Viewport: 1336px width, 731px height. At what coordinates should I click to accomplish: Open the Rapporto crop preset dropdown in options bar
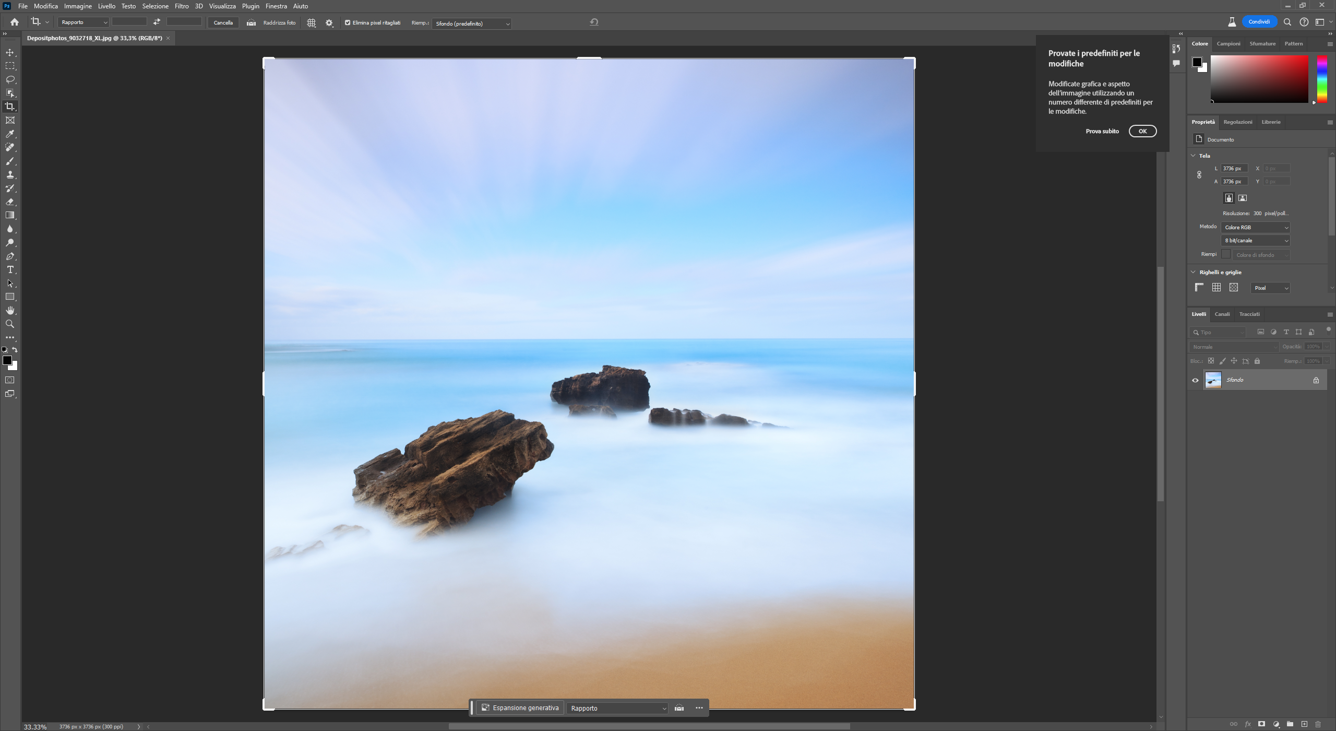pos(84,22)
